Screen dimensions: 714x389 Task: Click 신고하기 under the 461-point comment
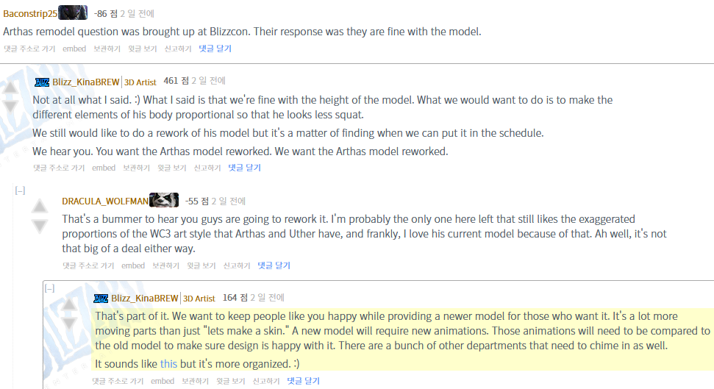[x=207, y=168]
